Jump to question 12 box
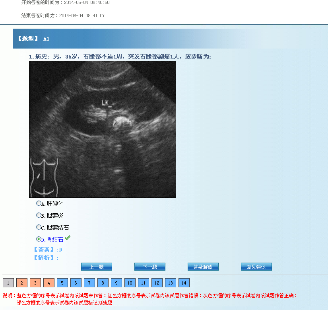Image resolution: width=328 pixels, height=310 pixels. click(x=157, y=283)
